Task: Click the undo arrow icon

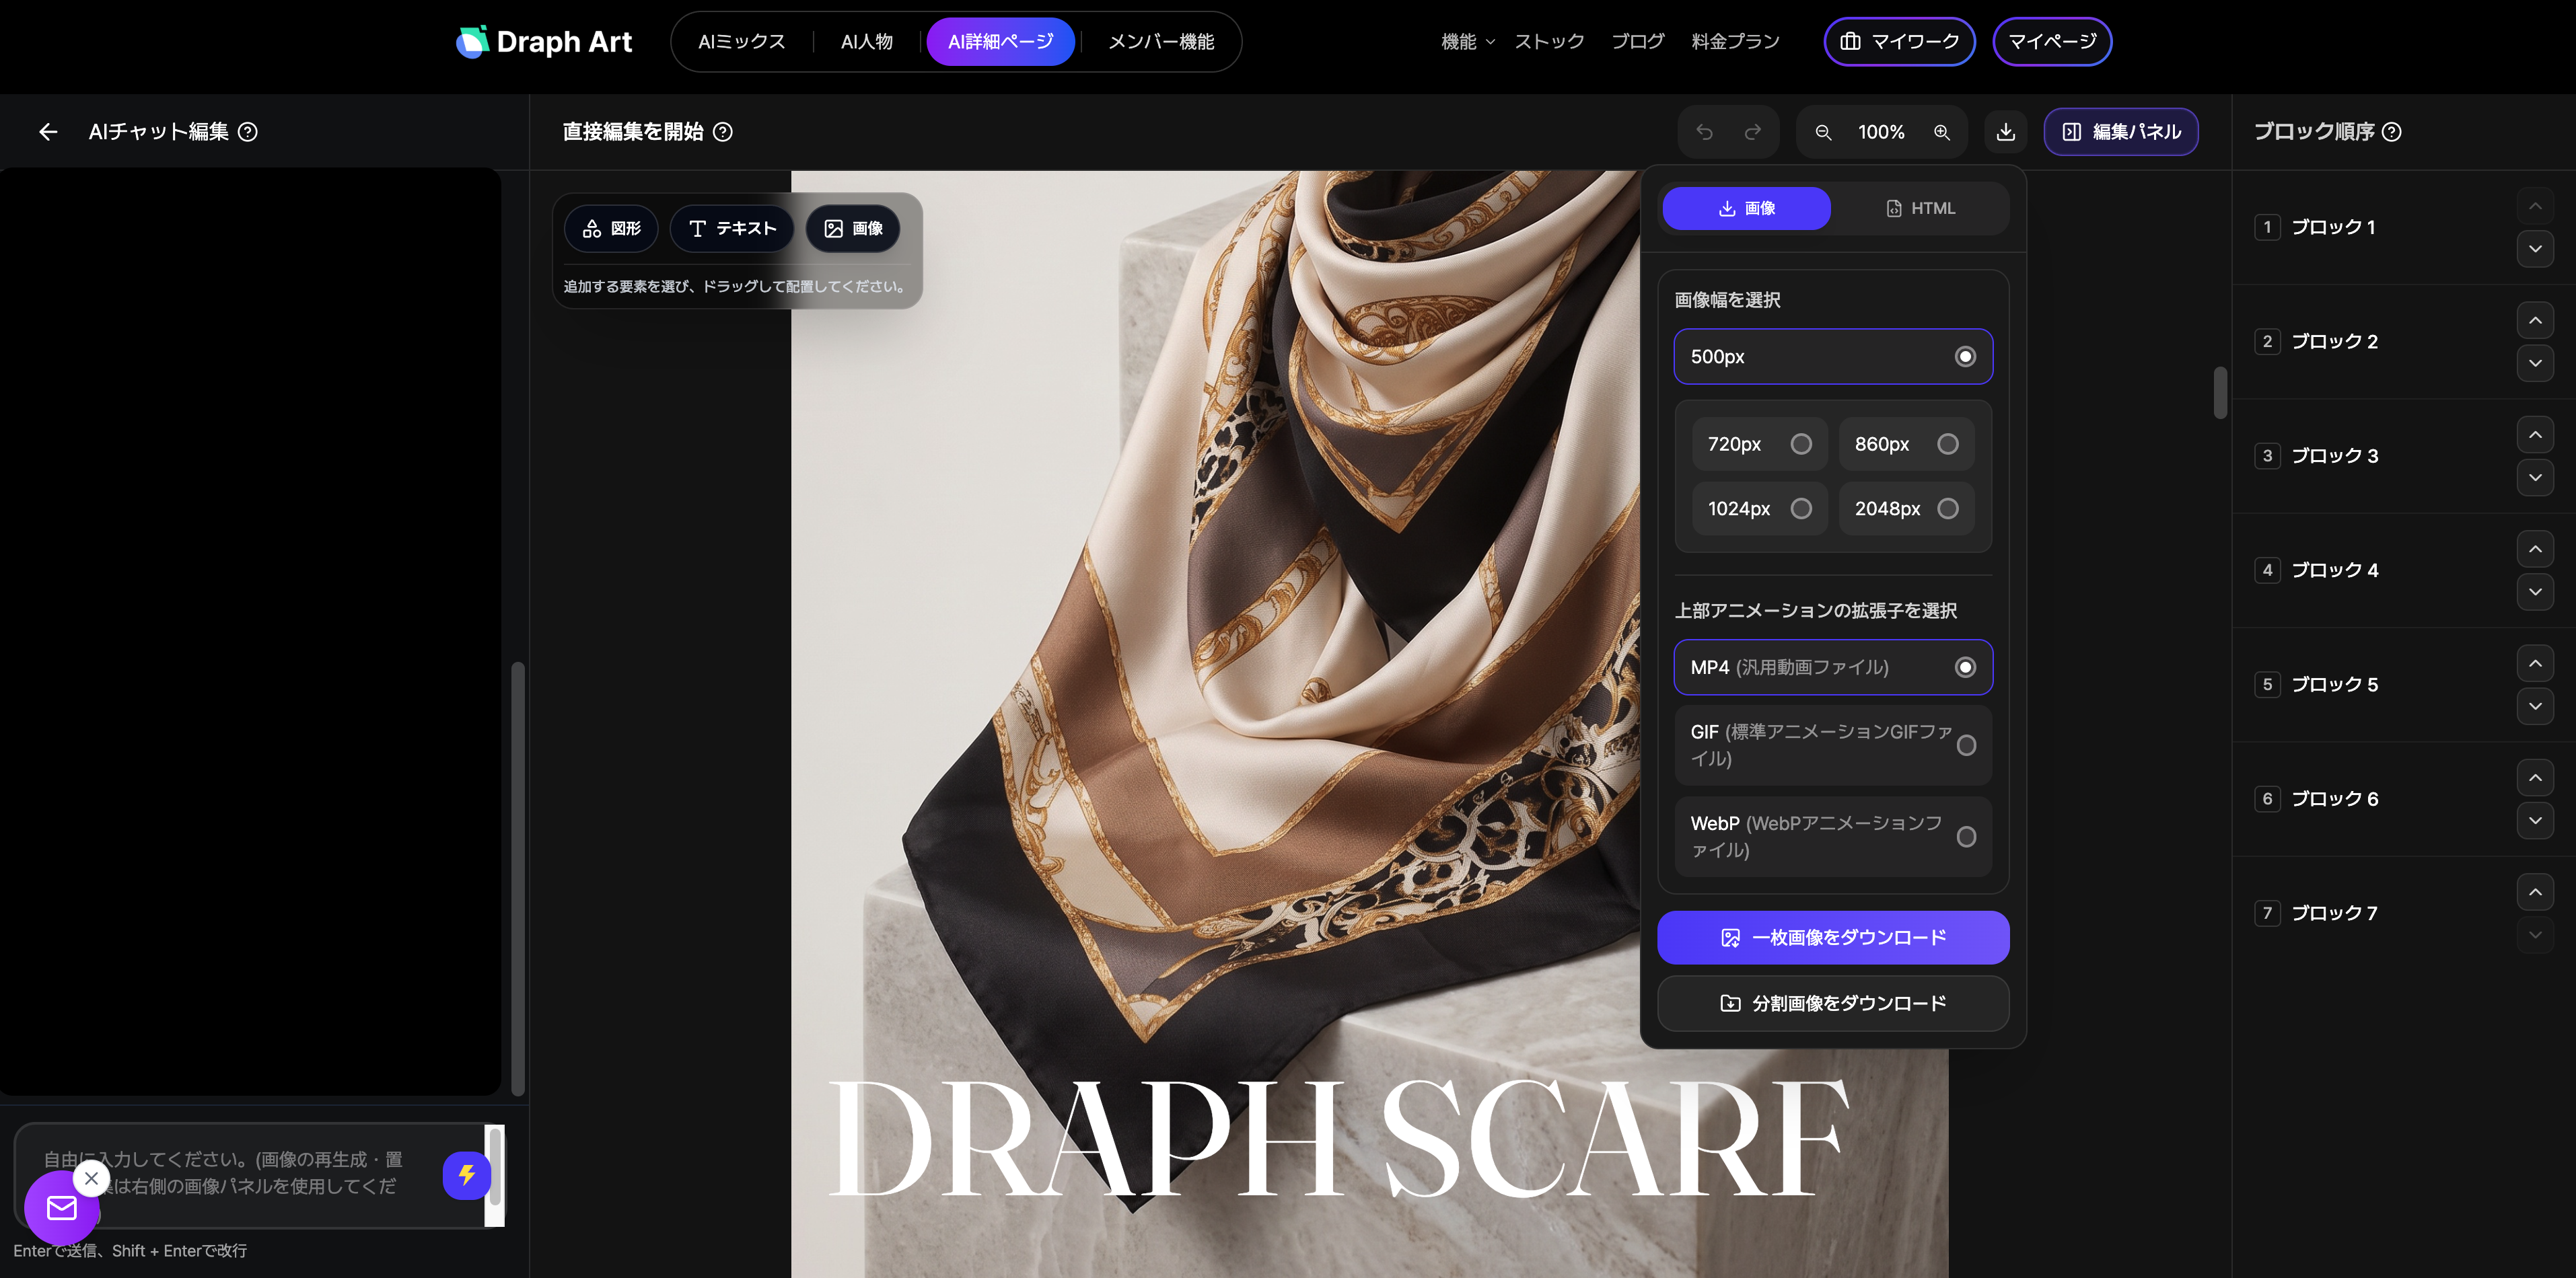Action: 1705,132
